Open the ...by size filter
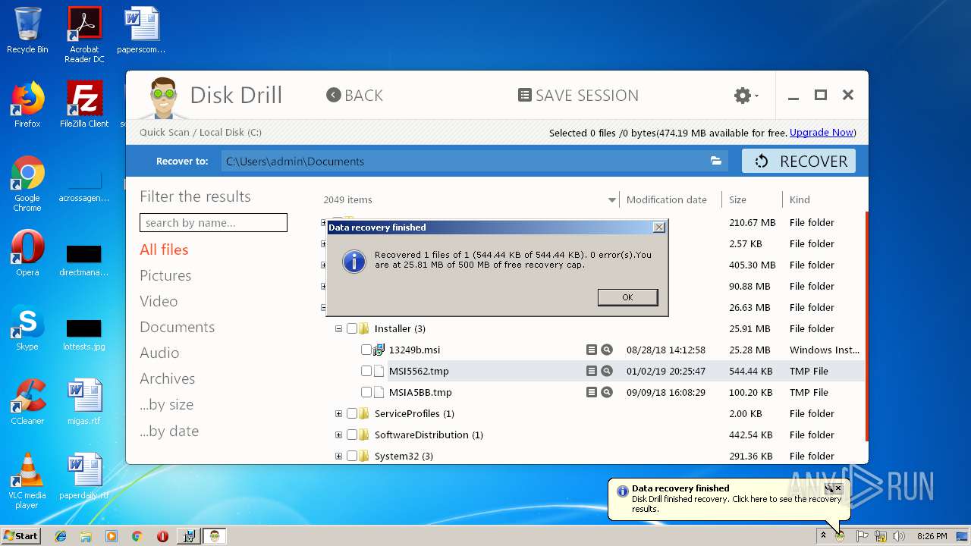The height and width of the screenshot is (546, 971). [x=166, y=404]
